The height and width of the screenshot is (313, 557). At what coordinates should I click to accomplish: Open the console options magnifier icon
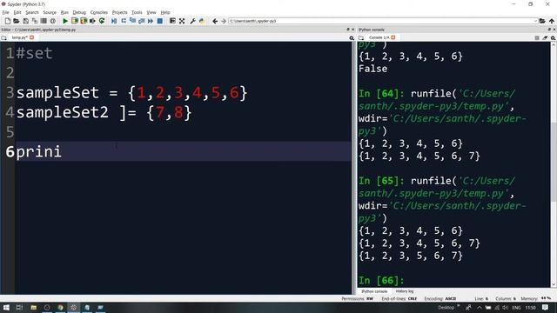click(554, 37)
